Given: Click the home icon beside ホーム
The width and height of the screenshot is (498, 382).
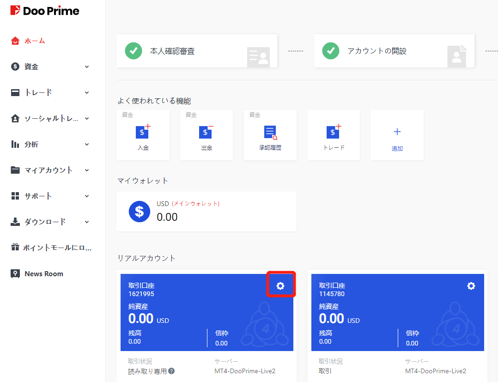Looking at the screenshot, I should pyautogui.click(x=15, y=41).
